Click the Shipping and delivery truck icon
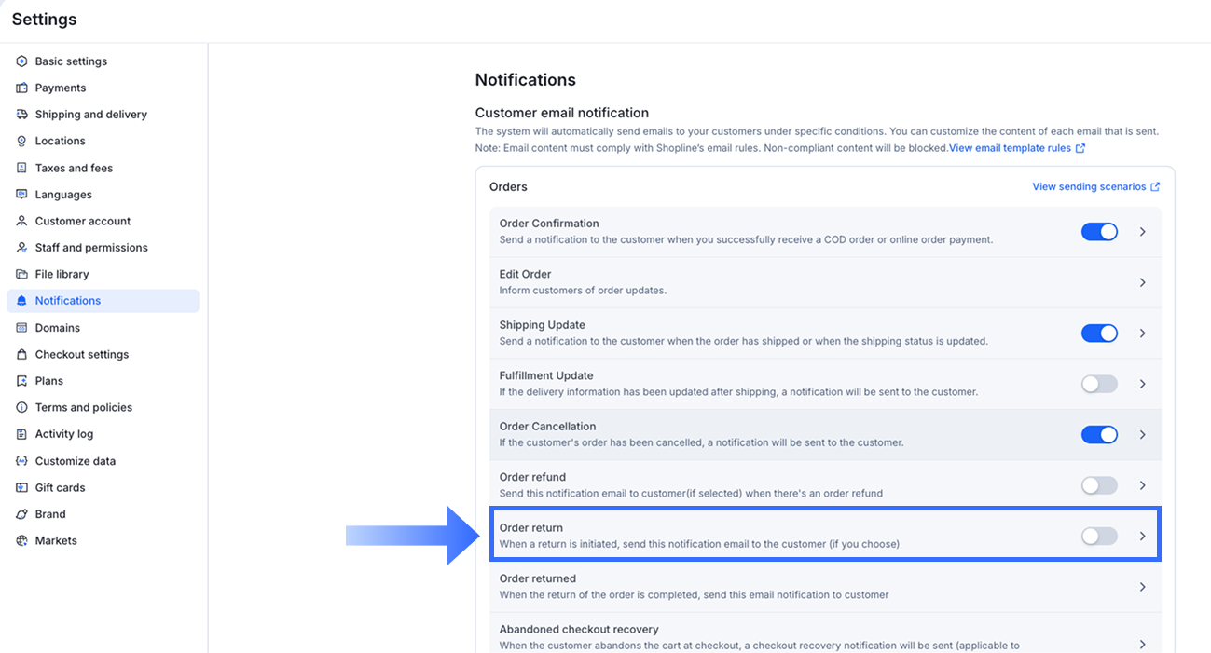Viewport: 1211px width, 653px height. point(22,115)
